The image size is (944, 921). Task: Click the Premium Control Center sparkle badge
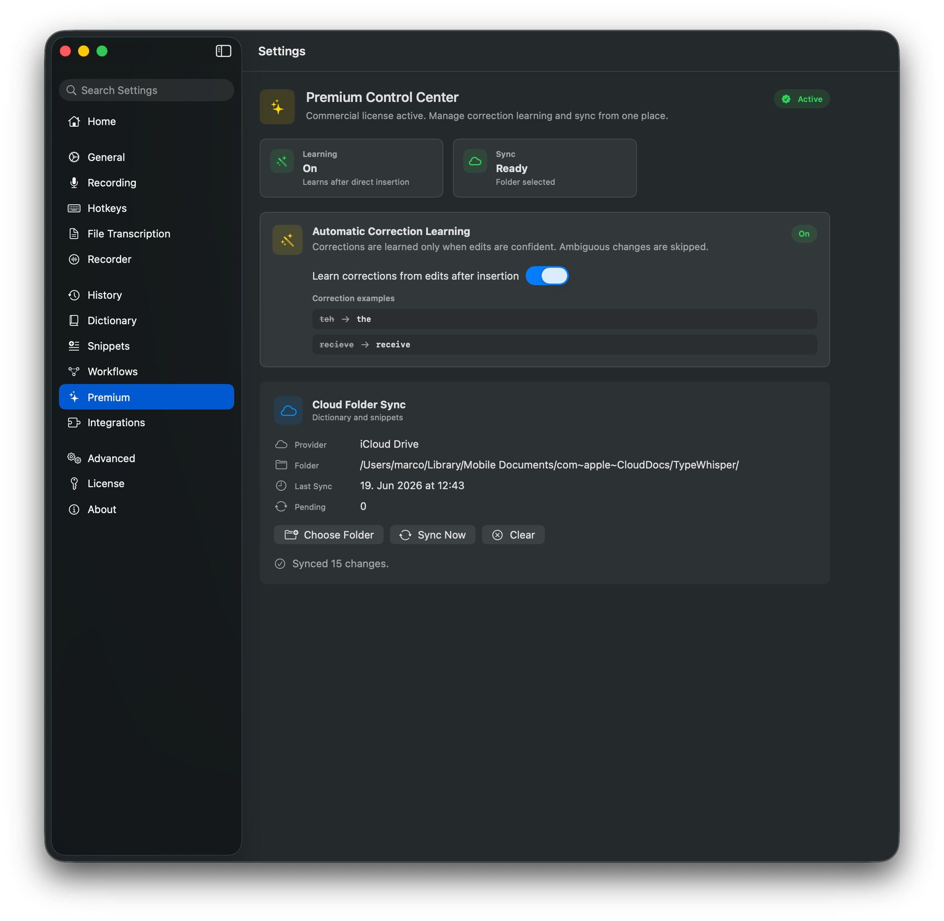[x=277, y=106]
